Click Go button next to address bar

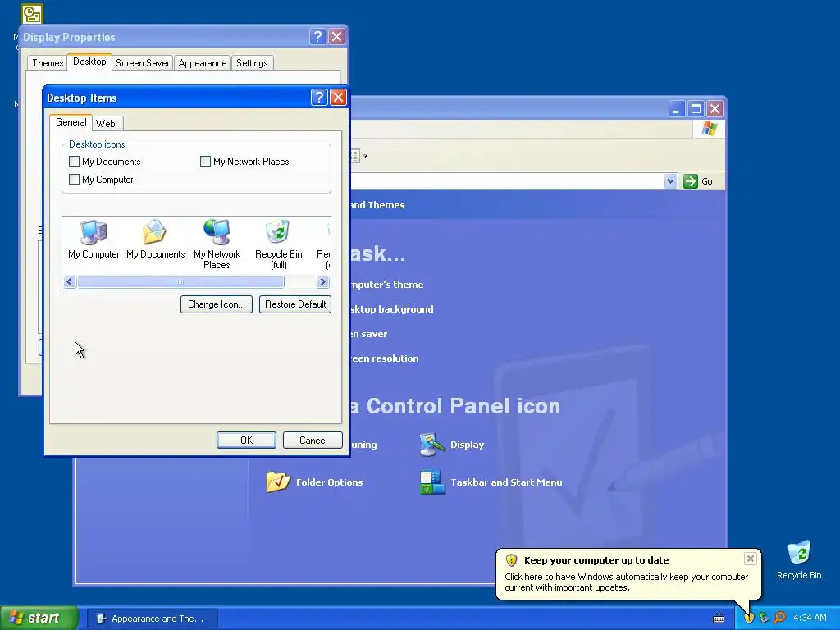pos(699,181)
